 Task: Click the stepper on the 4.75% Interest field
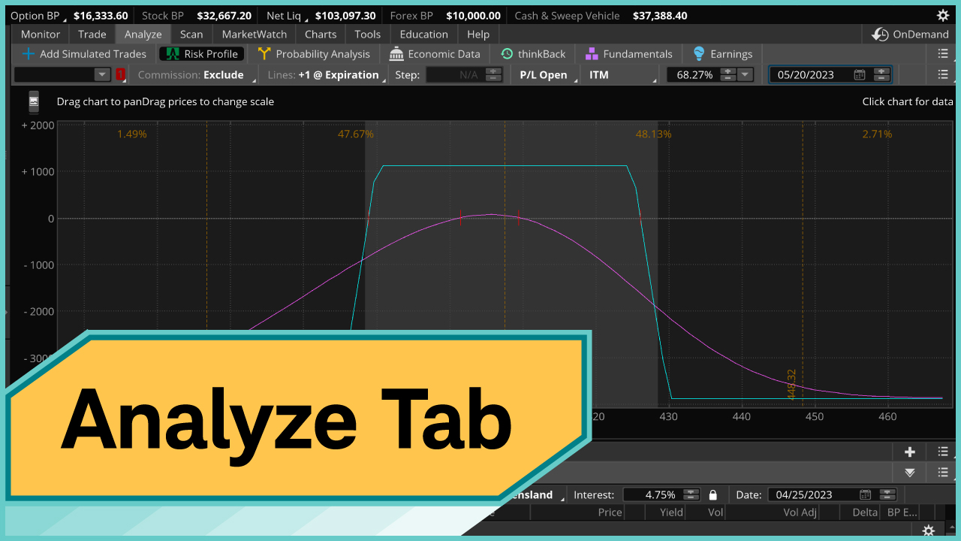pos(691,494)
